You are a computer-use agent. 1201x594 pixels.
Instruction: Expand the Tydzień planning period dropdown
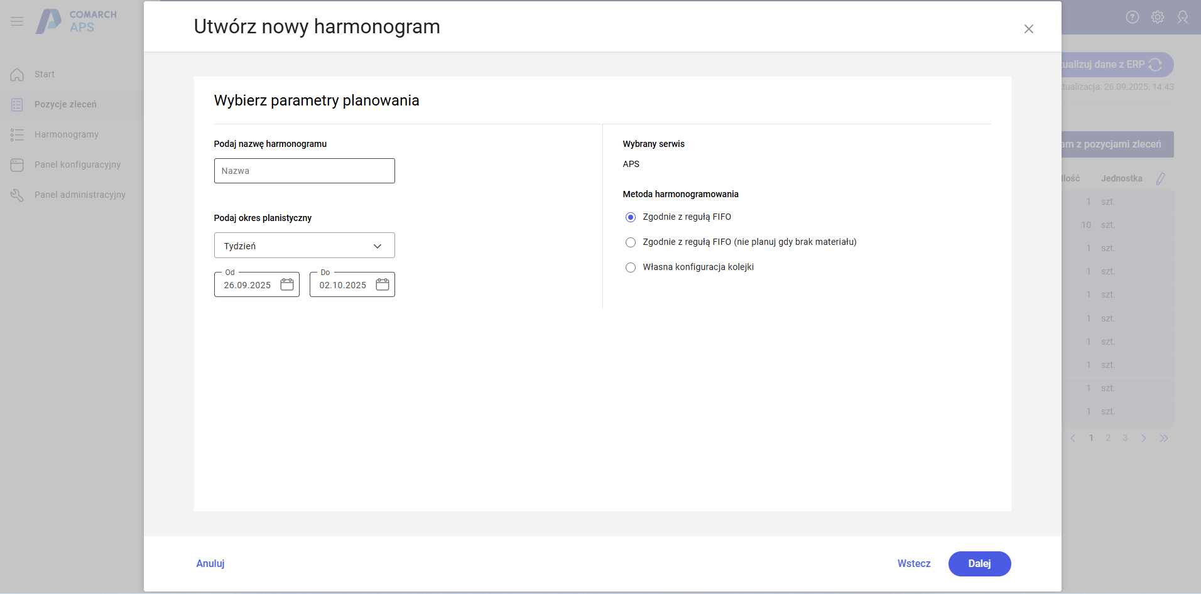304,246
